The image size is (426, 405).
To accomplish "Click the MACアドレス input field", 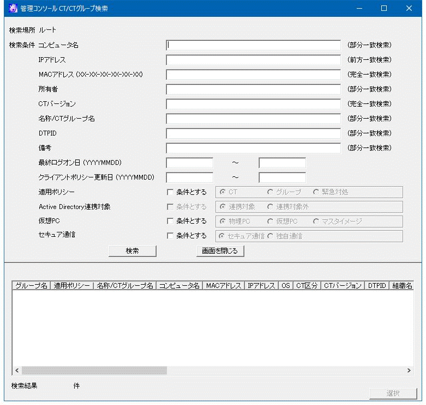I will [253, 75].
